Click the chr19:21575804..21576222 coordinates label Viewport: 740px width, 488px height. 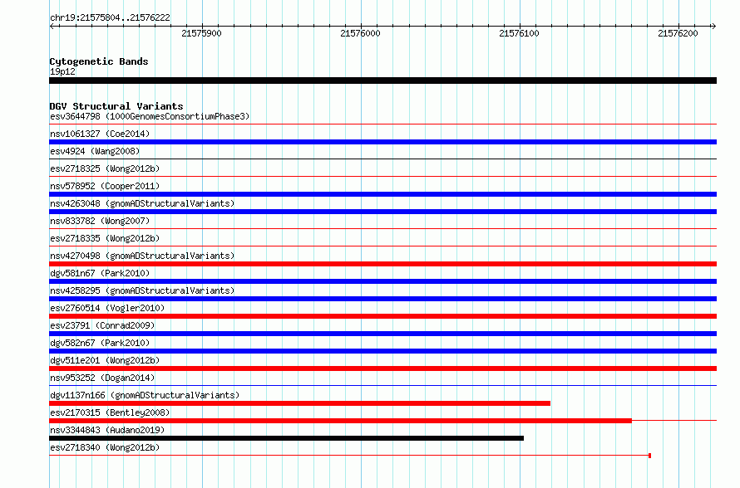click(110, 18)
